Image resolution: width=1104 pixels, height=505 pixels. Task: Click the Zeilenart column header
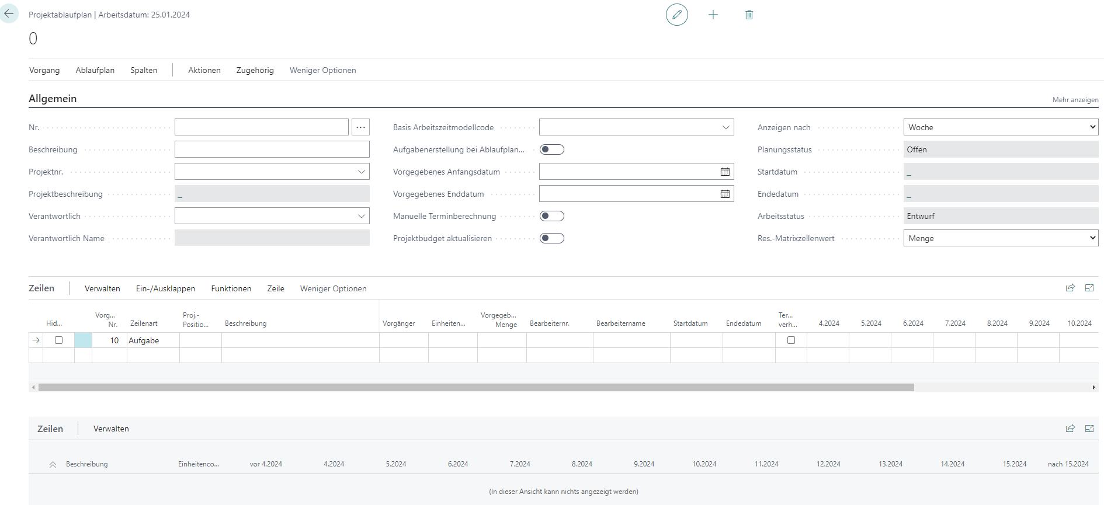point(144,323)
